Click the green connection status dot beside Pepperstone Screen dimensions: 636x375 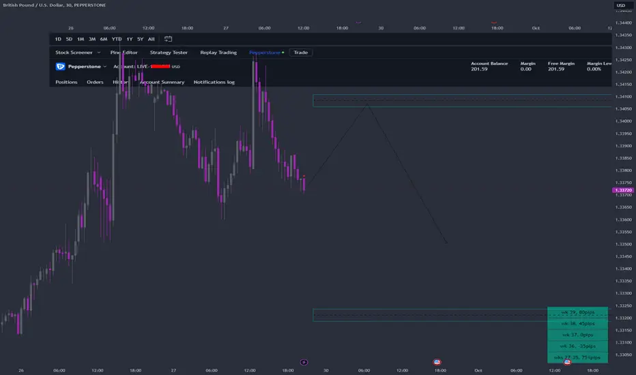(x=283, y=52)
